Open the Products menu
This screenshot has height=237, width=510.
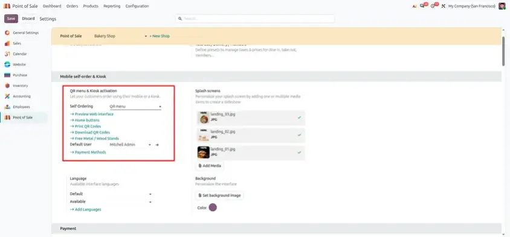pos(91,6)
